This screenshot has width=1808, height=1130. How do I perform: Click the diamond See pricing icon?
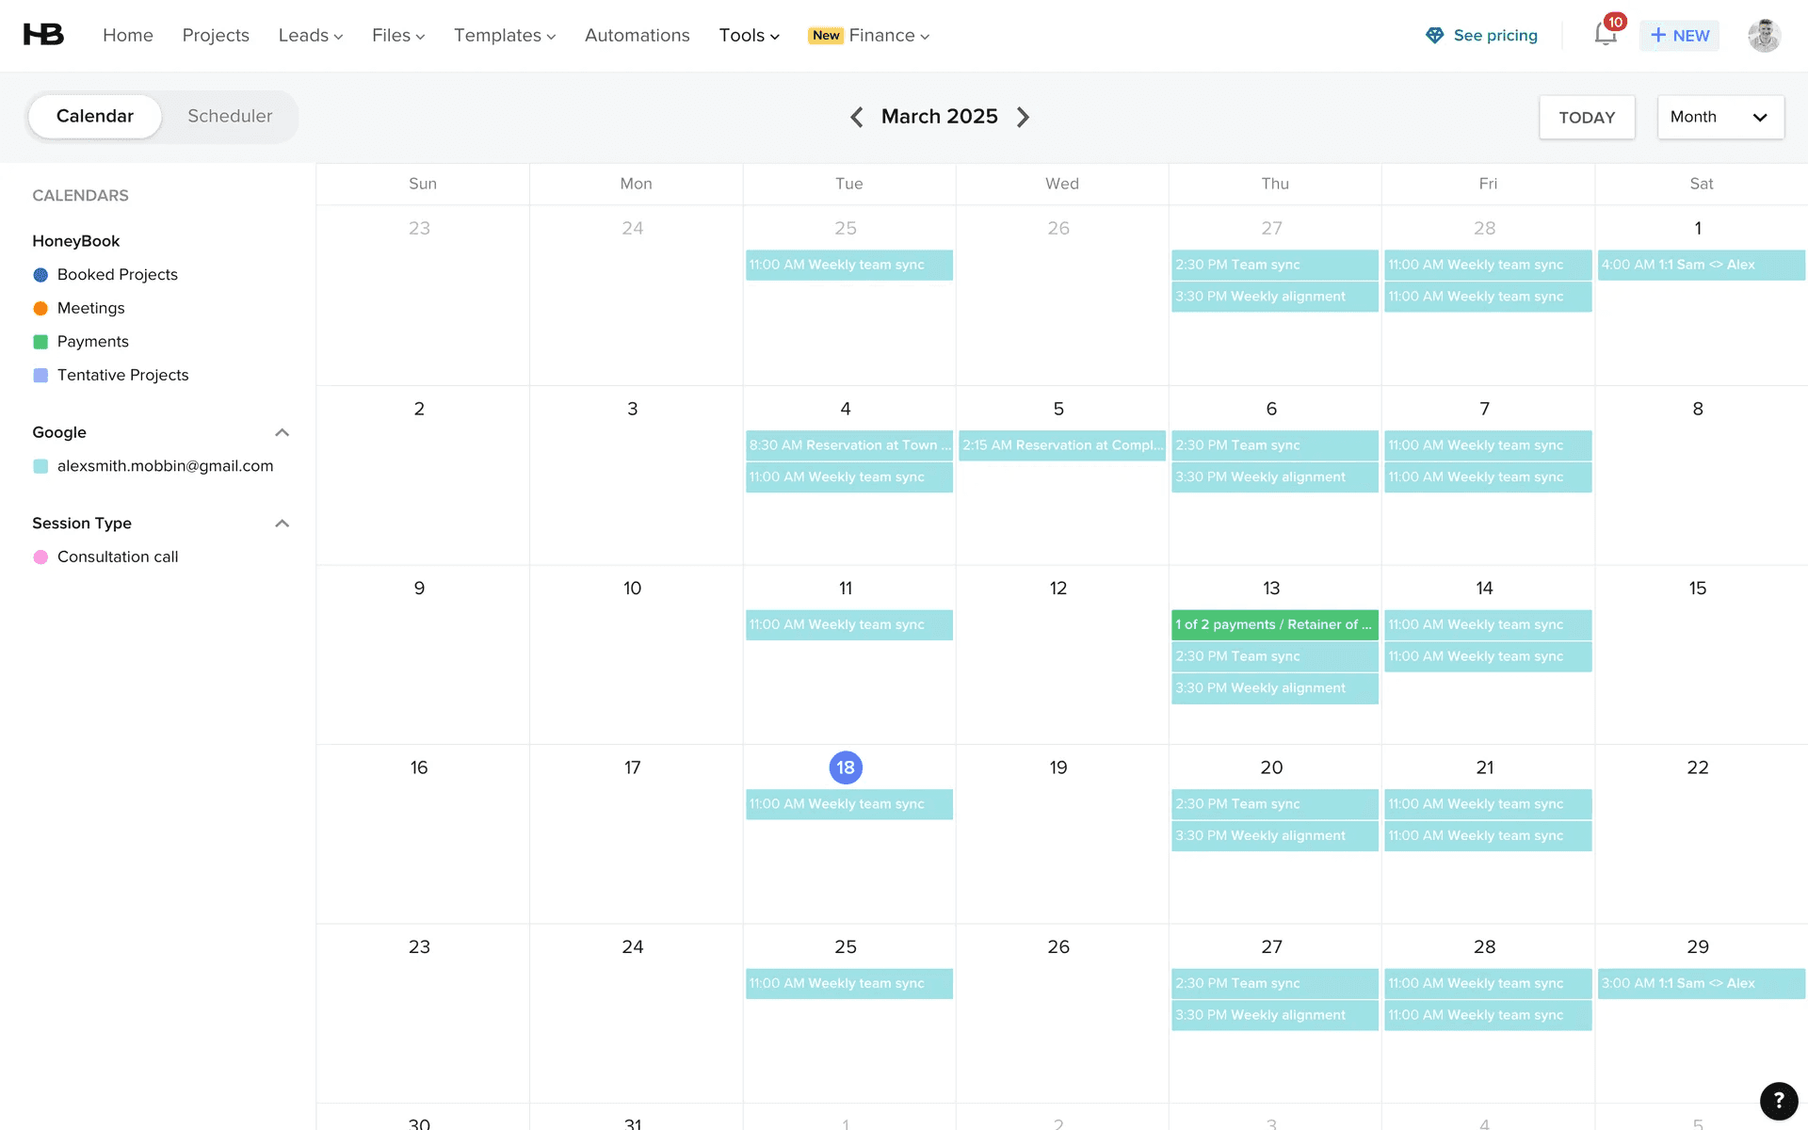click(x=1434, y=36)
